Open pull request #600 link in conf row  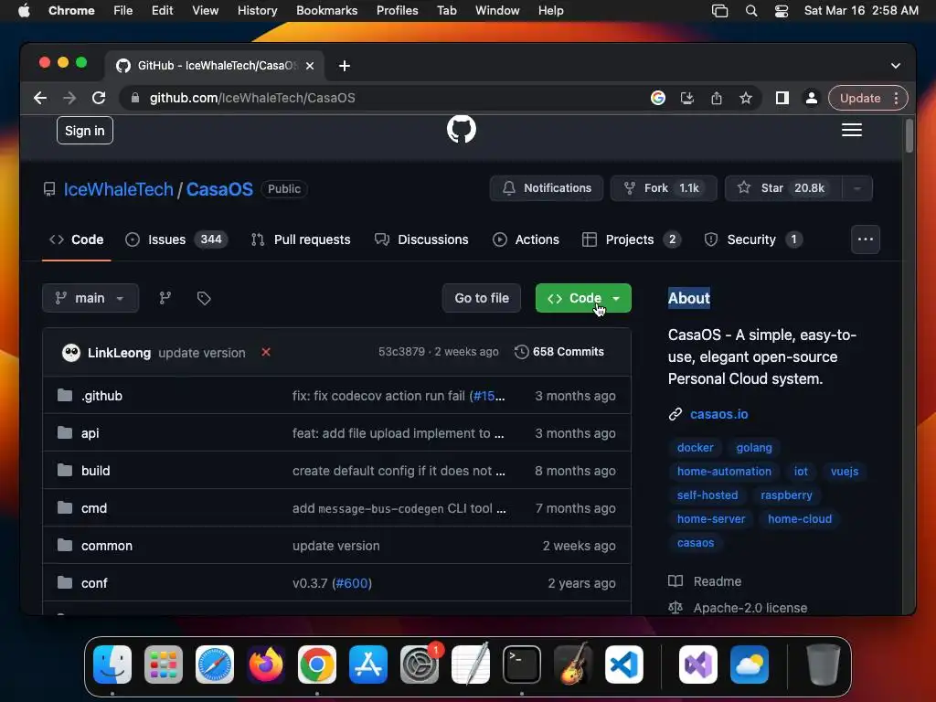[x=352, y=583]
